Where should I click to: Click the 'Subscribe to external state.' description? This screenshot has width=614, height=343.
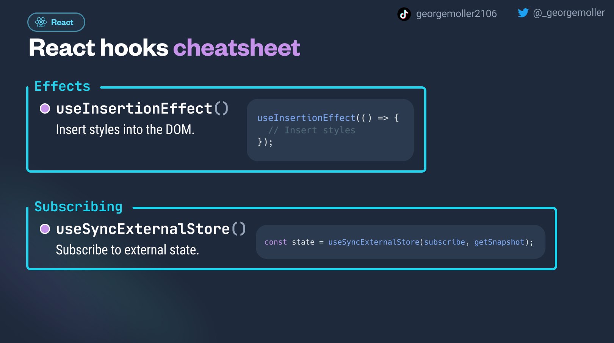127,250
